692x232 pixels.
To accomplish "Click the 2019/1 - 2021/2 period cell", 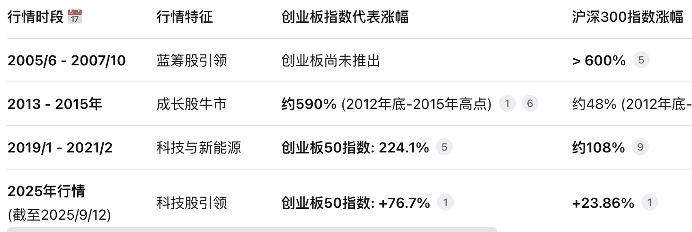I will (x=60, y=148).
